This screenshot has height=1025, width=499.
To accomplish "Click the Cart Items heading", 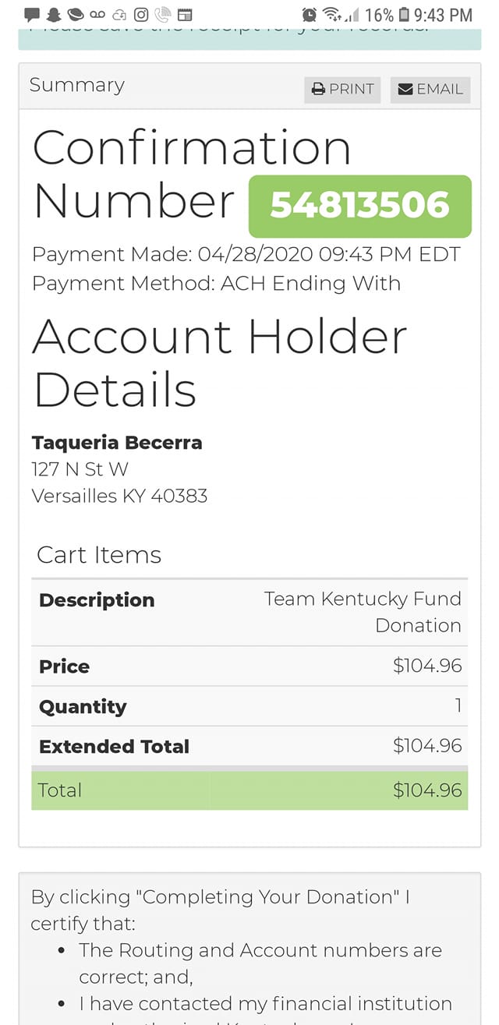I will 99,555.
